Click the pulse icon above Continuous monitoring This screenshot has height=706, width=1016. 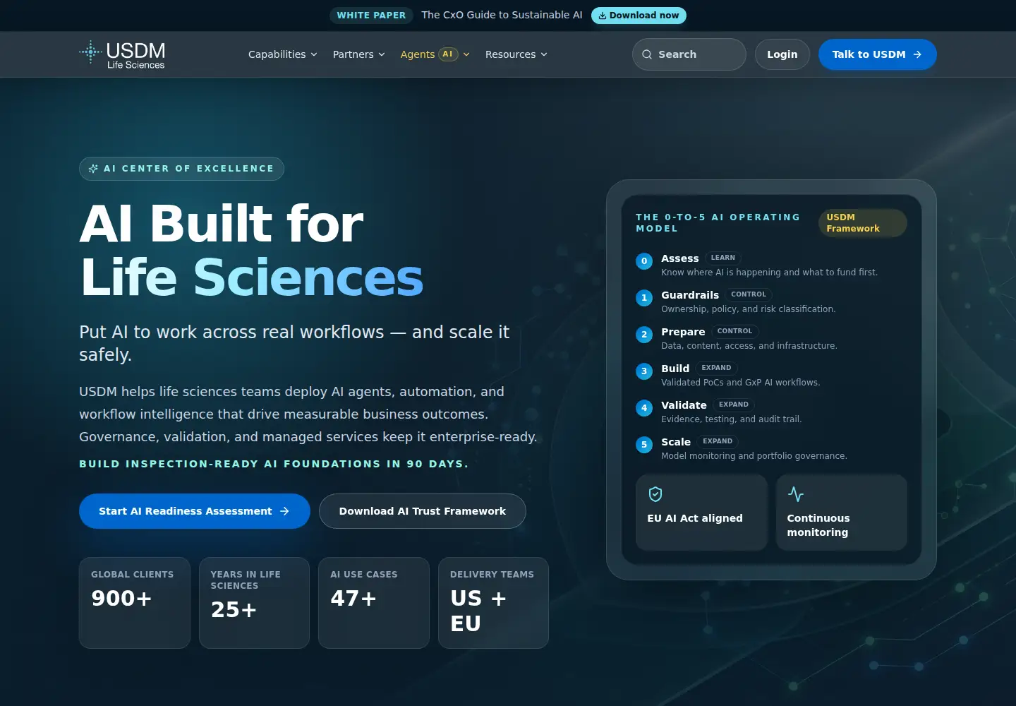[x=795, y=494]
